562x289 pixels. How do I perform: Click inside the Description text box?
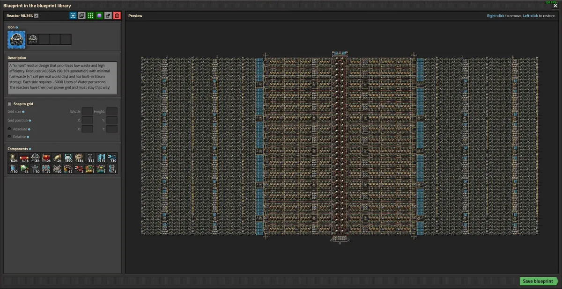point(62,78)
